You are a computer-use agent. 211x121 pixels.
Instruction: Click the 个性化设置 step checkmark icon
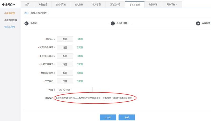113,23
